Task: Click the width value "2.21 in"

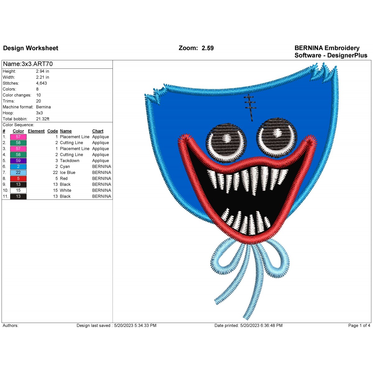Action: pyautogui.click(x=43, y=77)
